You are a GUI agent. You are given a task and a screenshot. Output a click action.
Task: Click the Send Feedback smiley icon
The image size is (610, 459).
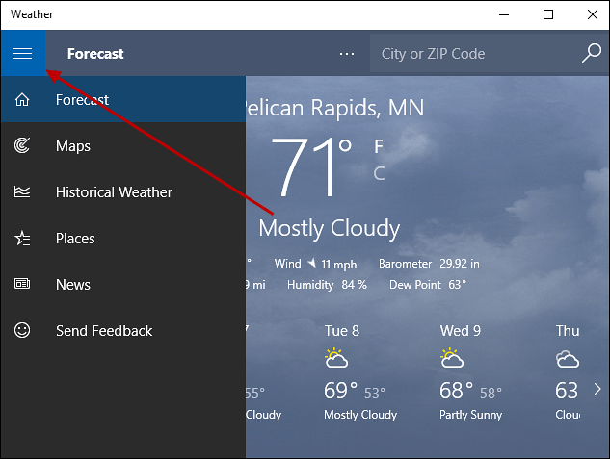[x=22, y=330]
